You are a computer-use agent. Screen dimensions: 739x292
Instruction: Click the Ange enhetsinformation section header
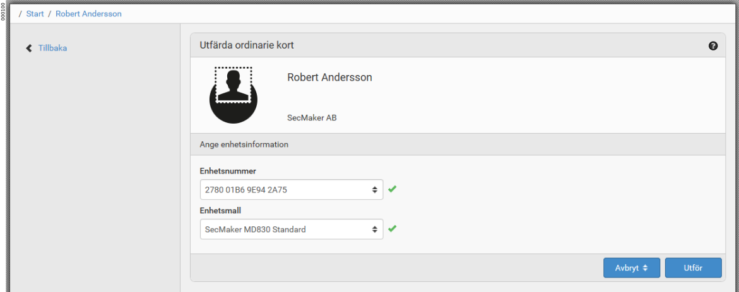click(x=244, y=144)
